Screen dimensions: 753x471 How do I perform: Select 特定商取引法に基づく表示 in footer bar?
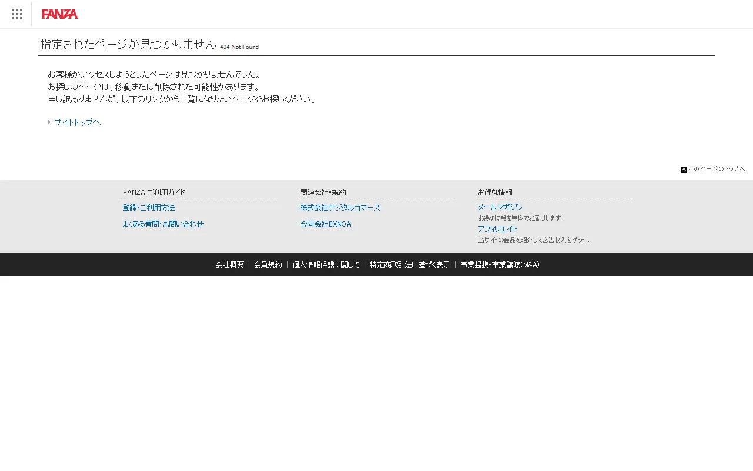[410, 265]
